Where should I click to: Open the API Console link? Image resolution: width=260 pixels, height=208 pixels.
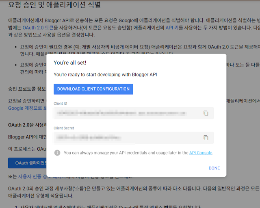[x=201, y=153]
